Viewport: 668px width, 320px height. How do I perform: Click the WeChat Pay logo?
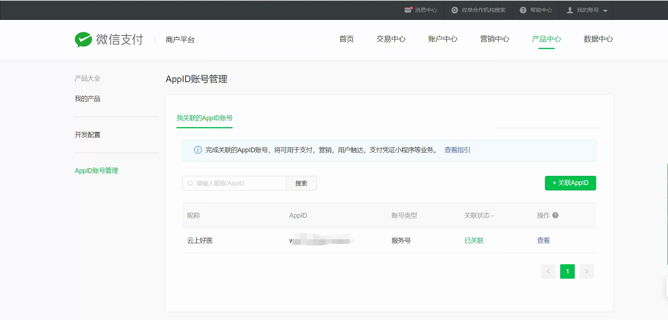point(108,39)
